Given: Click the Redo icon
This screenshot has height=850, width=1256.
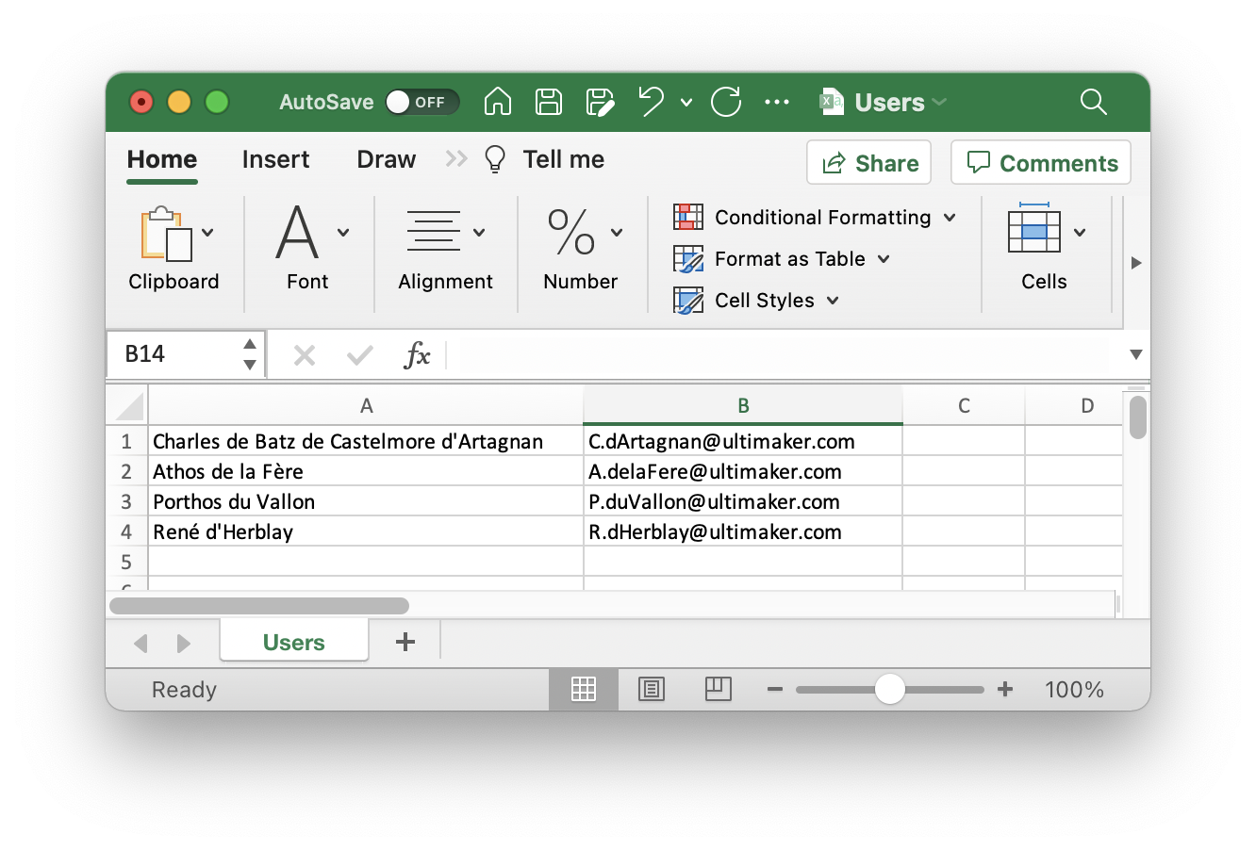Looking at the screenshot, I should pyautogui.click(x=726, y=102).
